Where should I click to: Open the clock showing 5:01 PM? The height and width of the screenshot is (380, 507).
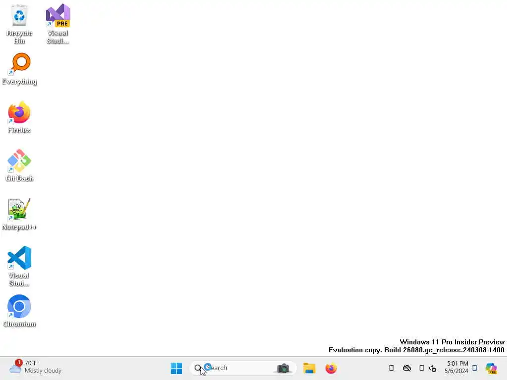[x=456, y=367]
